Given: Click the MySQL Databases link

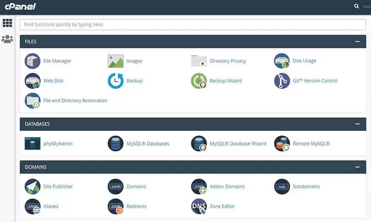Looking at the screenshot, I should (x=148, y=144).
